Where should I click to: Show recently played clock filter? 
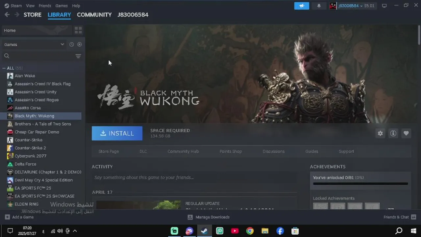click(x=72, y=44)
